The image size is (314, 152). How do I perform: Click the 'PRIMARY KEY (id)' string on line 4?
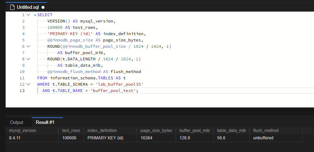click(70, 34)
